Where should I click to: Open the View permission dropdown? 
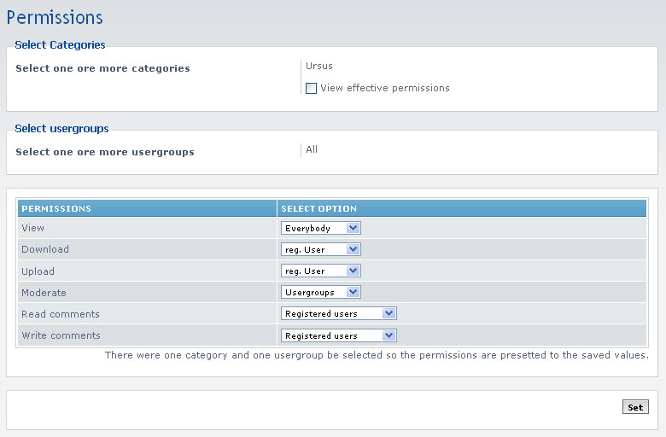321,228
